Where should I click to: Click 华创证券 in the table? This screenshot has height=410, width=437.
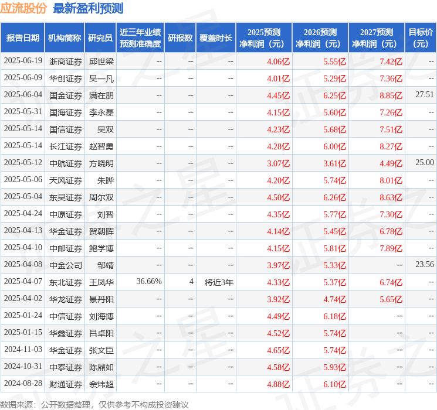click(66, 78)
